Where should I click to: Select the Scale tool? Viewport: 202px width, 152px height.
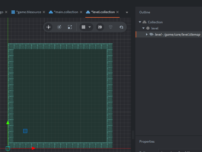70,27
